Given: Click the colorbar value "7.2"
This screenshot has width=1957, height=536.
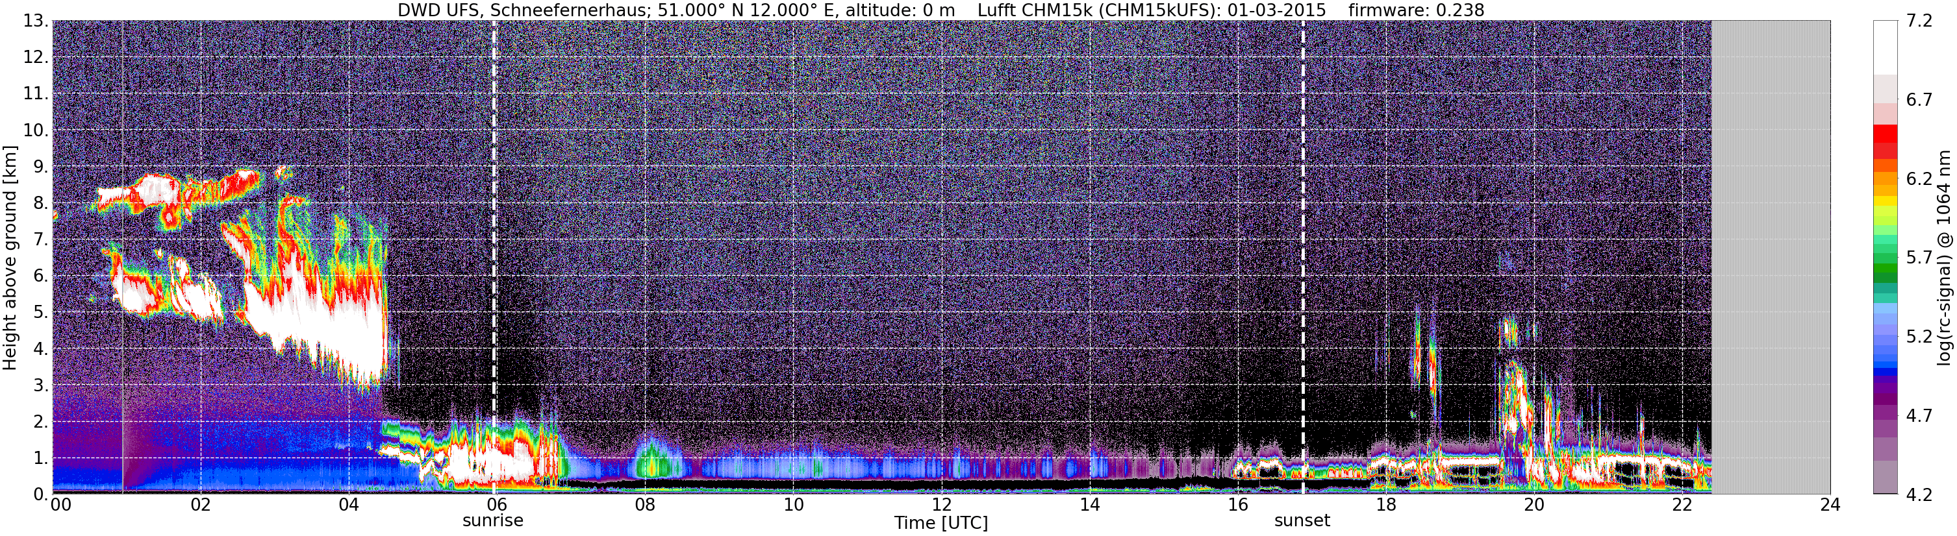Looking at the screenshot, I should [1919, 21].
